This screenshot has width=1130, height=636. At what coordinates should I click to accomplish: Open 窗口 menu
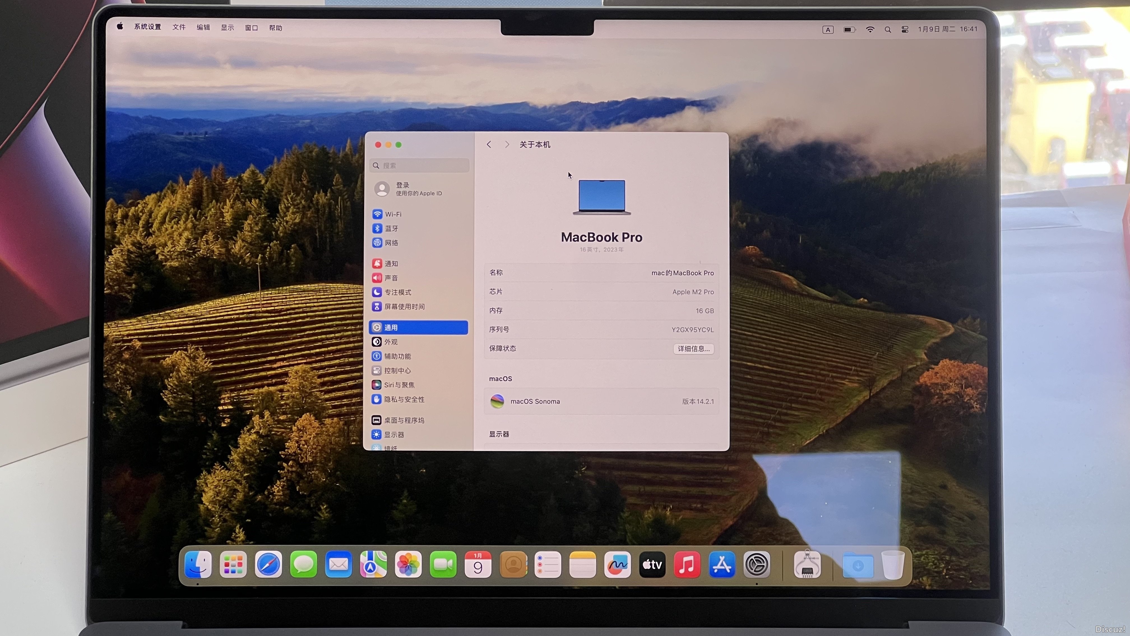(251, 28)
